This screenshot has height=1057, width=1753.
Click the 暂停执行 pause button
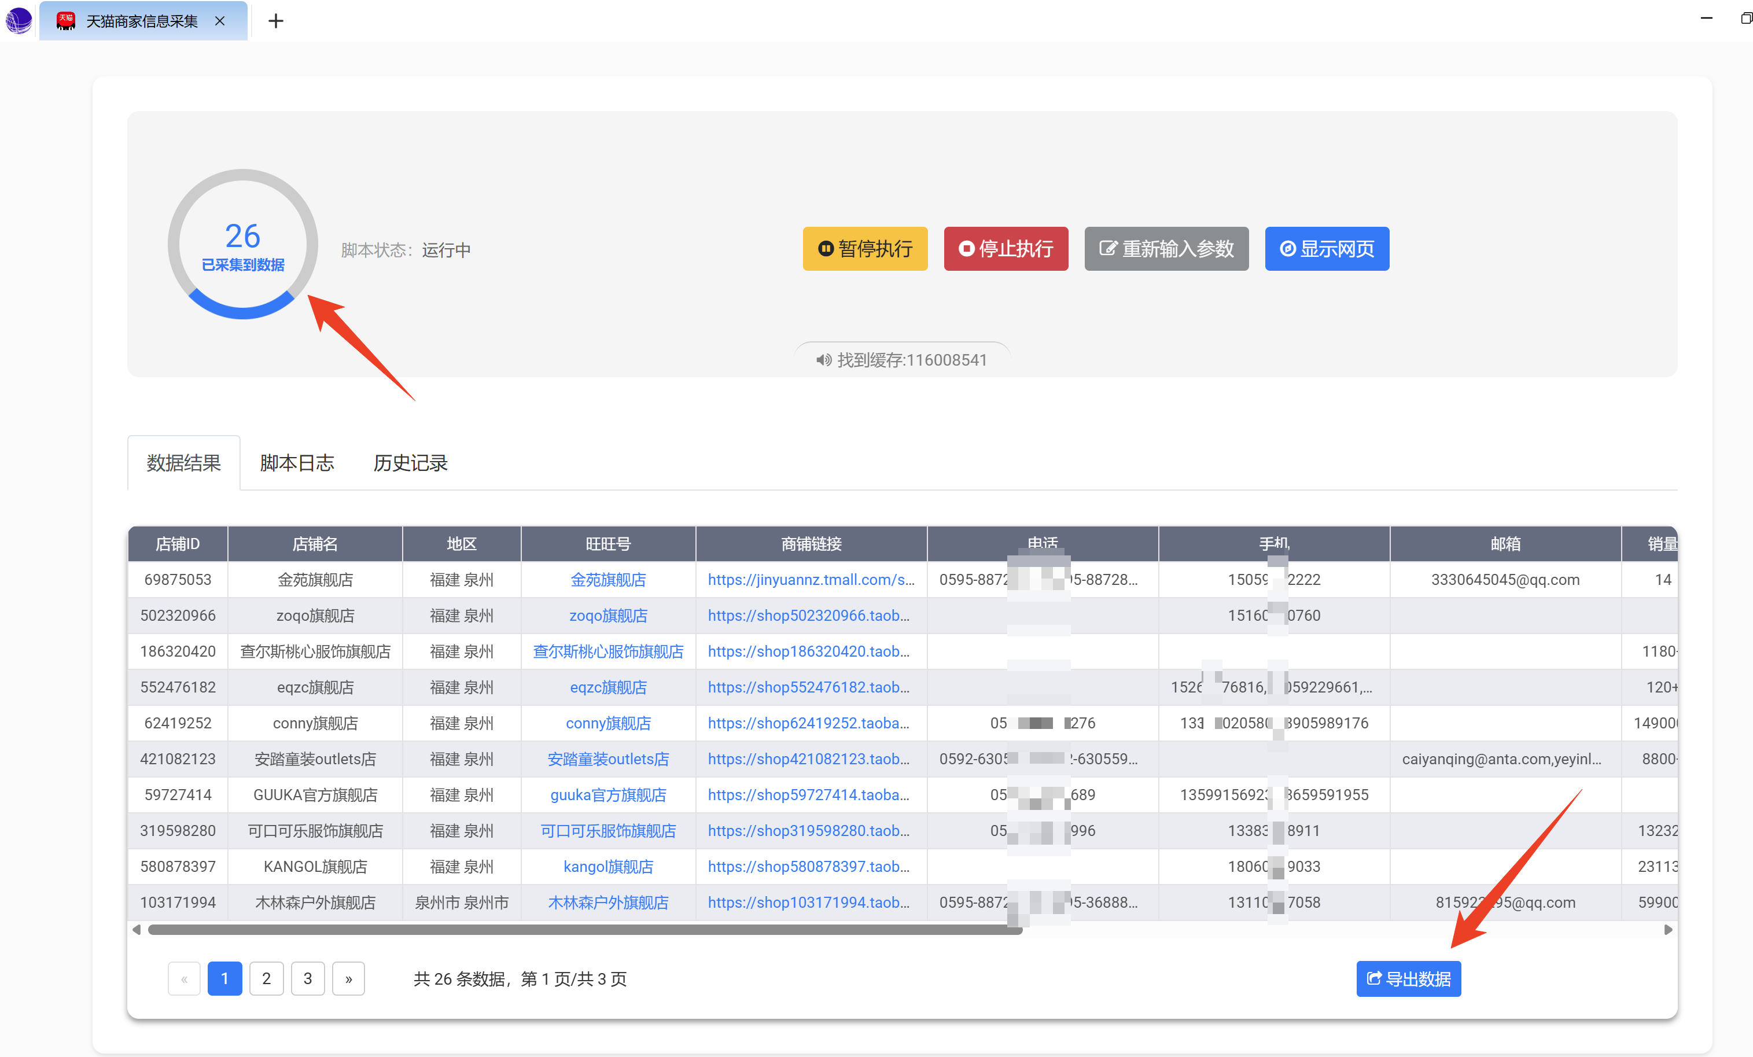pos(865,249)
